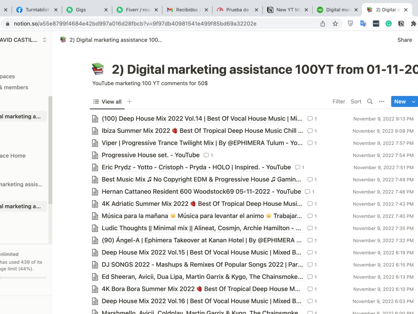Click page icon of Ludic Thoughts row
This screenshot has width=418, height=314.
pos(95,228)
